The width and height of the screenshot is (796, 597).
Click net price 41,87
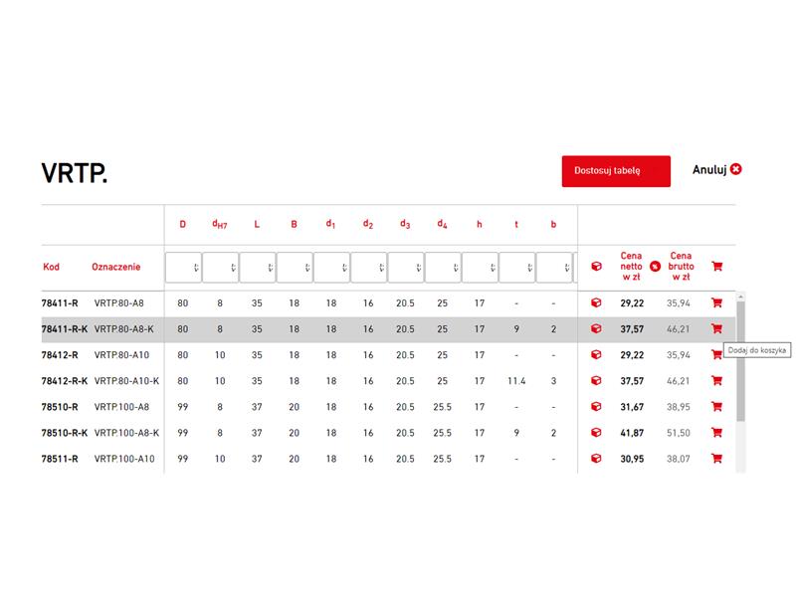pos(632,433)
